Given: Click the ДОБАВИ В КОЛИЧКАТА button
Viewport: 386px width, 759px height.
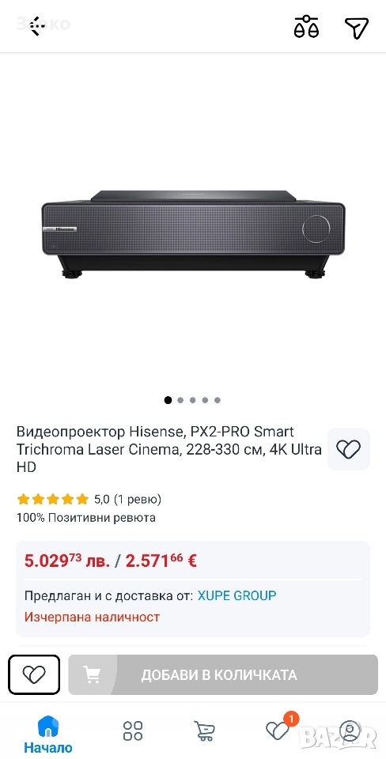Looking at the screenshot, I should point(223,674).
